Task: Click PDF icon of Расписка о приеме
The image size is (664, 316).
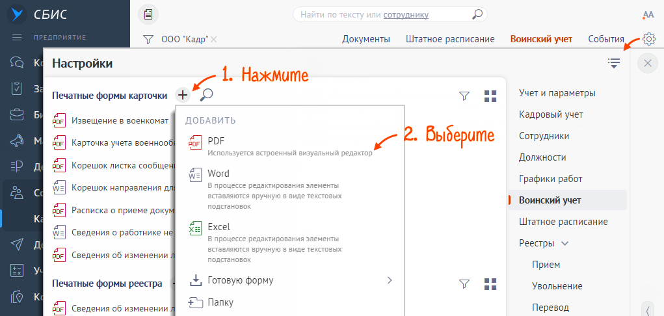Action: (x=59, y=209)
